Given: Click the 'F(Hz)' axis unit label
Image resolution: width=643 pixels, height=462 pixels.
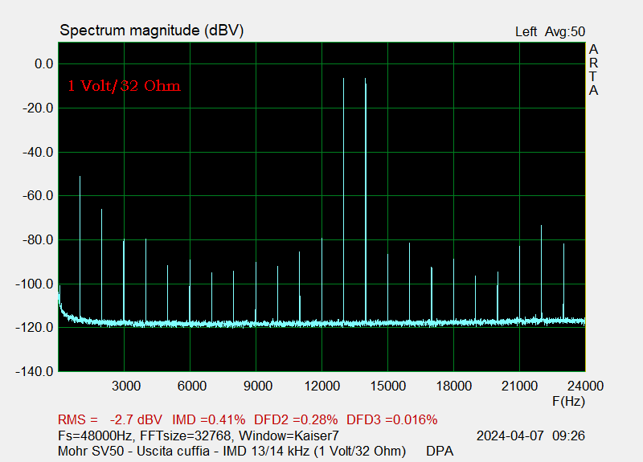Looking at the screenshot, I should point(569,401).
